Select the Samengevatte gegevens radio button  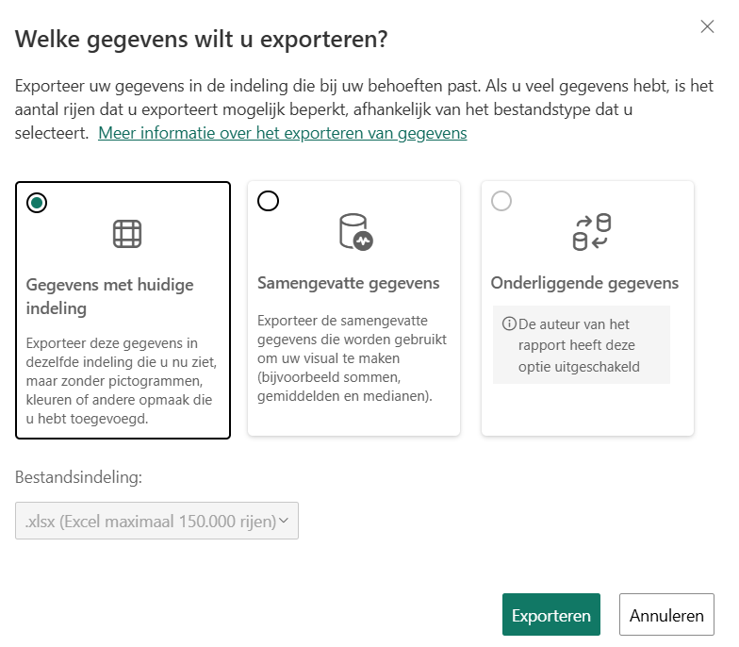point(269,201)
